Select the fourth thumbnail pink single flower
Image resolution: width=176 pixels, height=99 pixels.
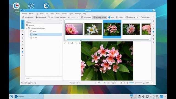click(x=131, y=29)
